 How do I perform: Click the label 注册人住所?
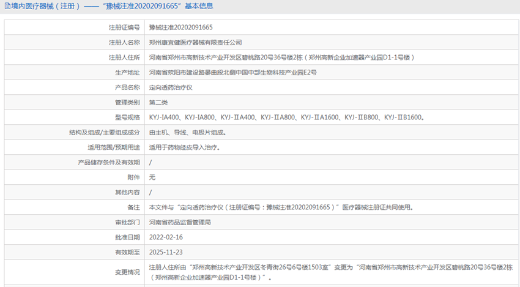pos(124,58)
